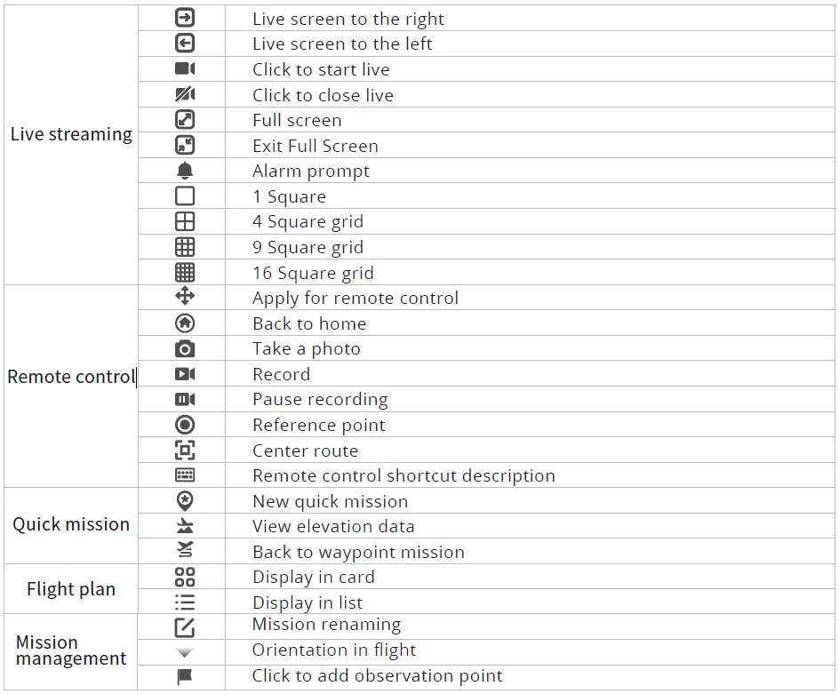This screenshot has height=694, width=839.
Task: Click the start live camera icon
Action: 185,69
